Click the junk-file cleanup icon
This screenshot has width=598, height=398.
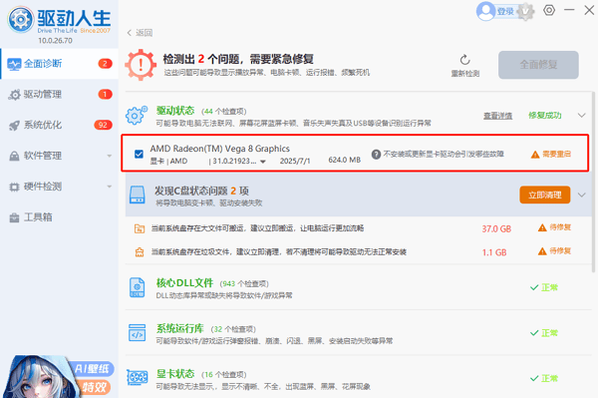coord(140,252)
